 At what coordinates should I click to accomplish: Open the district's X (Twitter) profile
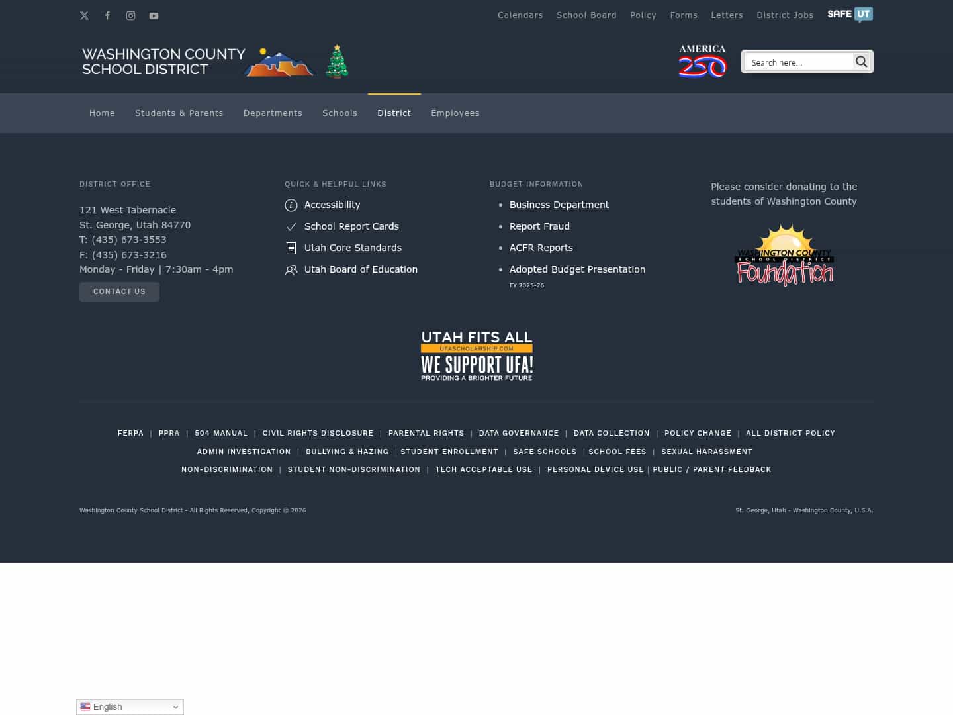84,15
